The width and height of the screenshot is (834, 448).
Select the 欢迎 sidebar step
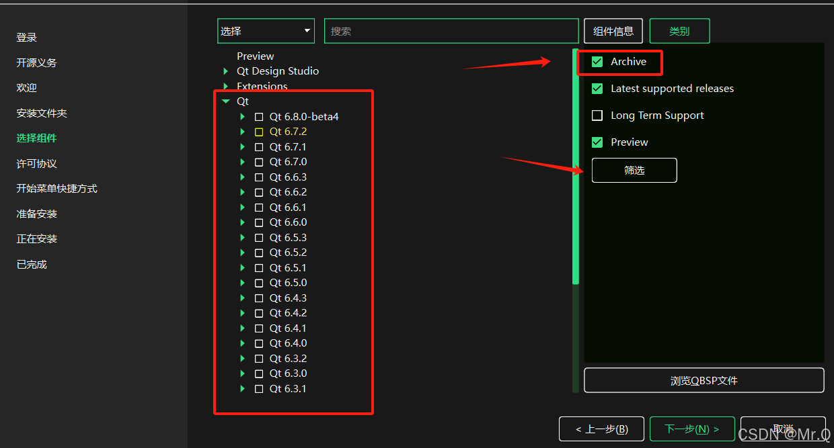pos(27,88)
